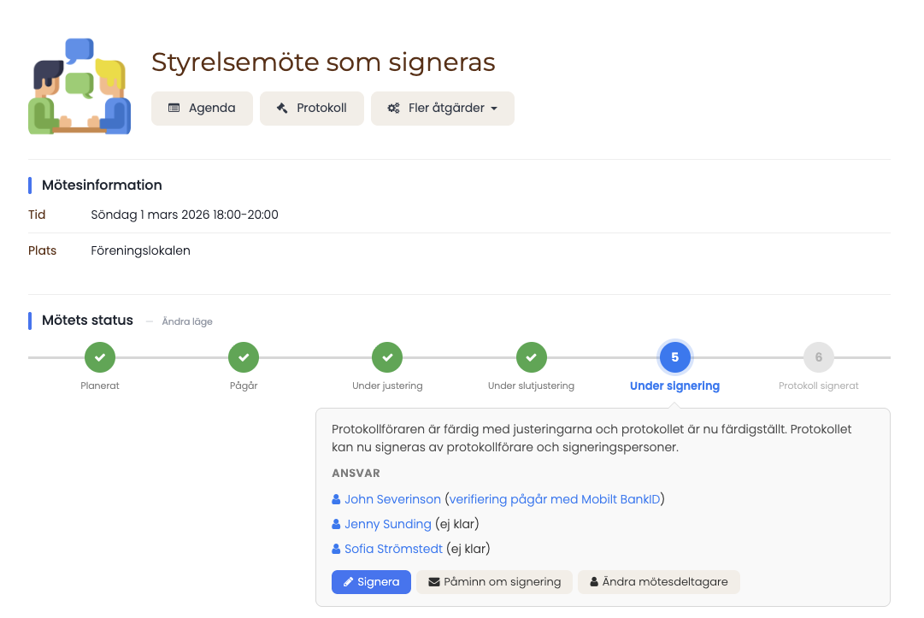Viewport: 924px width, 618px height.
Task: Open John Severinson profile link
Action: [392, 499]
